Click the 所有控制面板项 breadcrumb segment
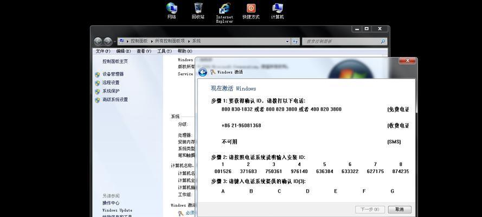The image size is (482, 217). [x=170, y=41]
